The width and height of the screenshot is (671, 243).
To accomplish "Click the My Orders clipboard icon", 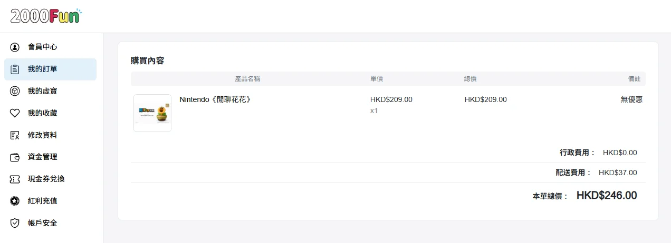I will coord(15,69).
